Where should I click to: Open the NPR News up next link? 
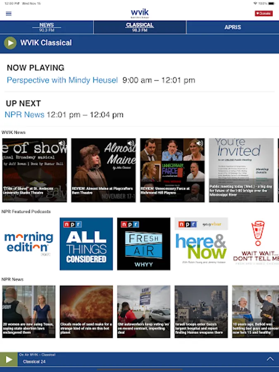coord(24,115)
